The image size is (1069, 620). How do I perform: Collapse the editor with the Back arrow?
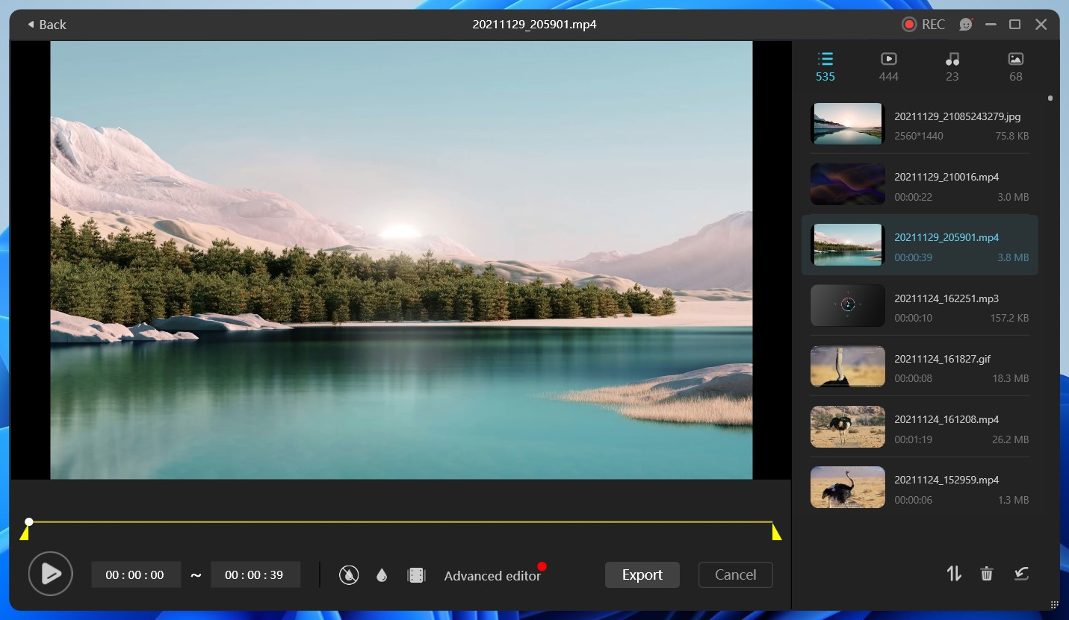coord(46,24)
